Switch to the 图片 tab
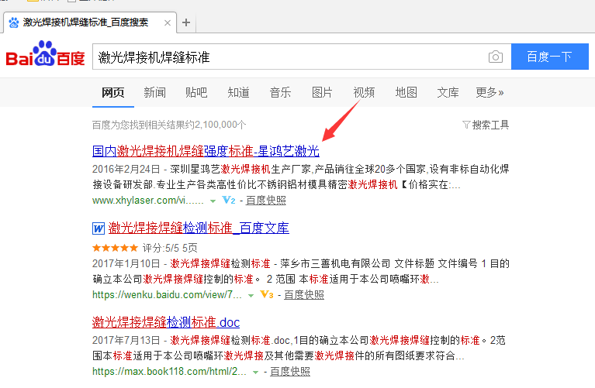The height and width of the screenshot is (388, 595). click(322, 92)
